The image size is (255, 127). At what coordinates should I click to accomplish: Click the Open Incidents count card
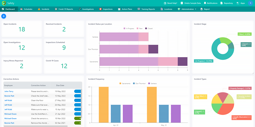point(22,29)
